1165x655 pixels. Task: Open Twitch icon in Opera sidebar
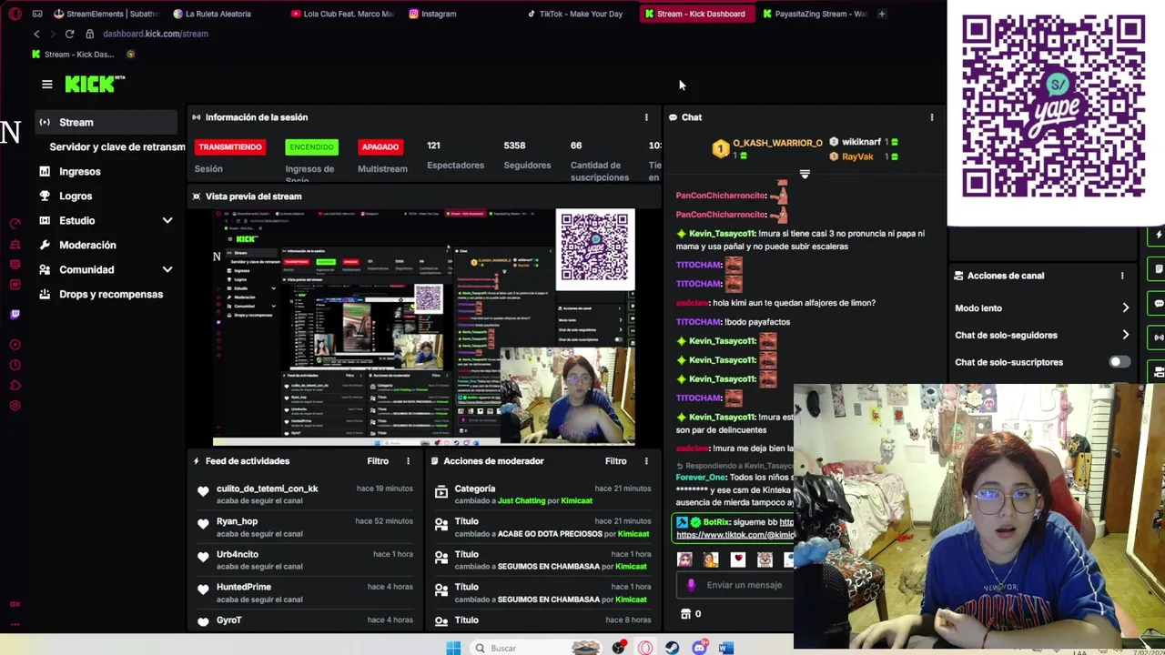pyautogui.click(x=15, y=314)
